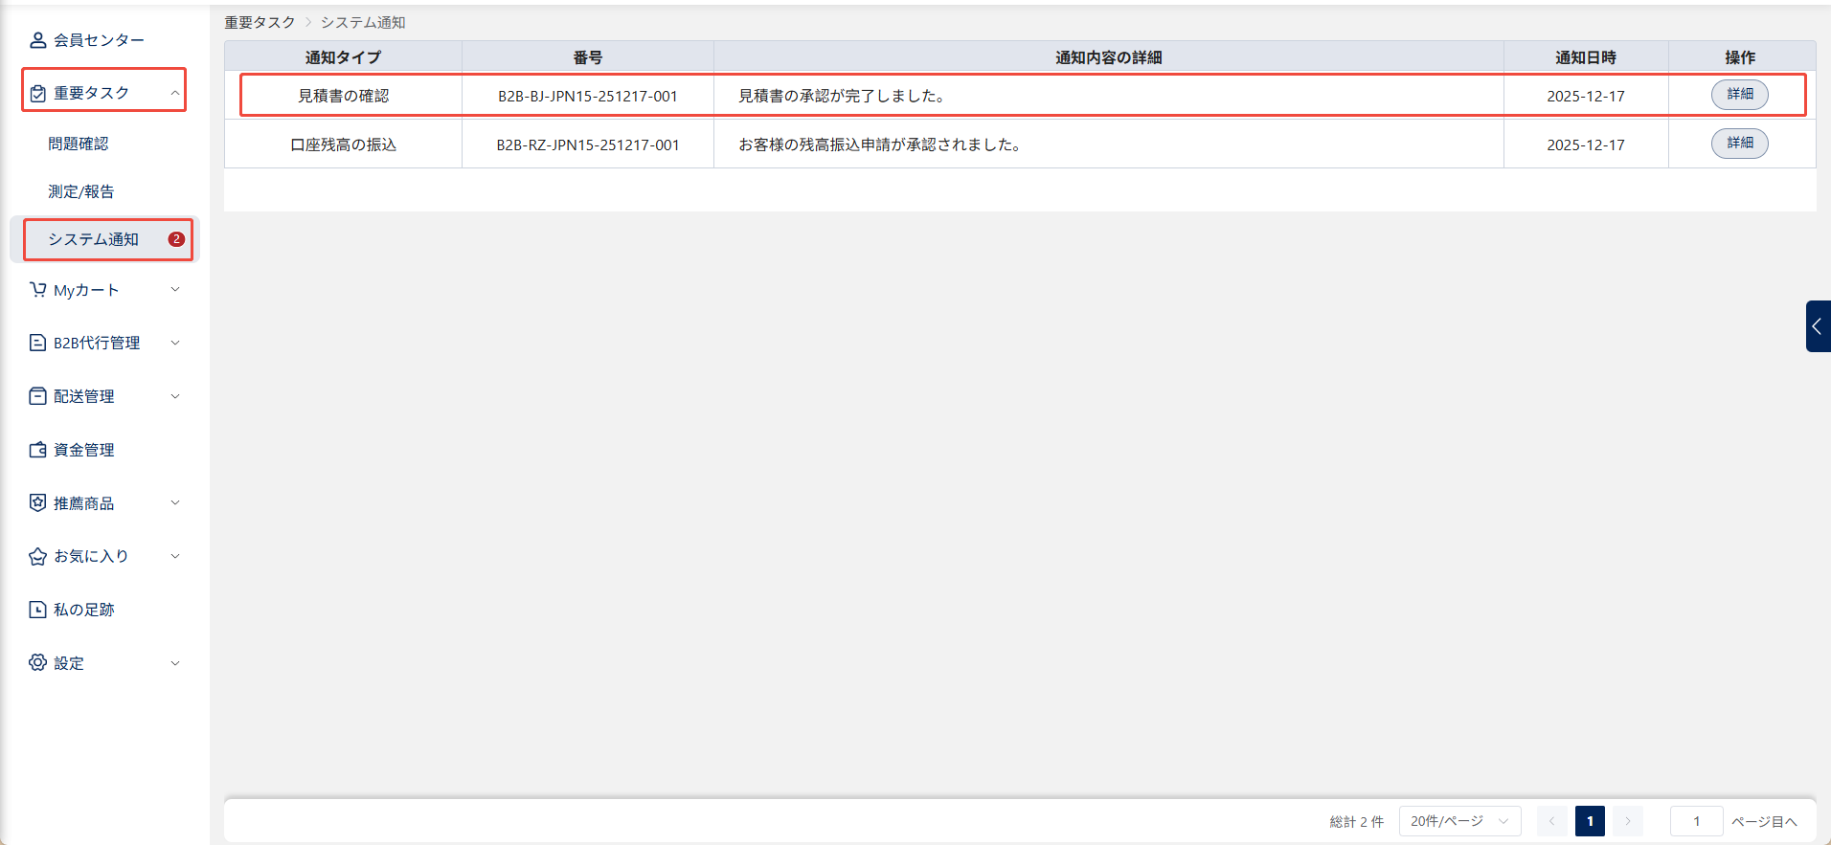Click the 私の足跡 history icon
The height and width of the screenshot is (845, 1831).
37,610
